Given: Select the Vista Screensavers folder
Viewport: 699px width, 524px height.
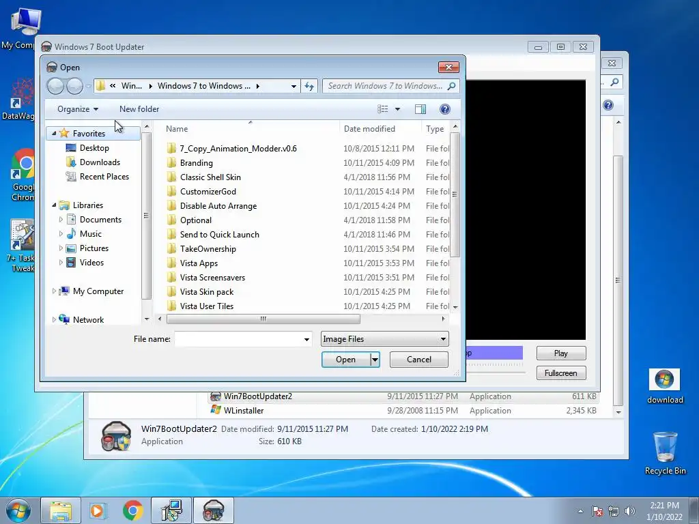Looking at the screenshot, I should click(x=212, y=277).
